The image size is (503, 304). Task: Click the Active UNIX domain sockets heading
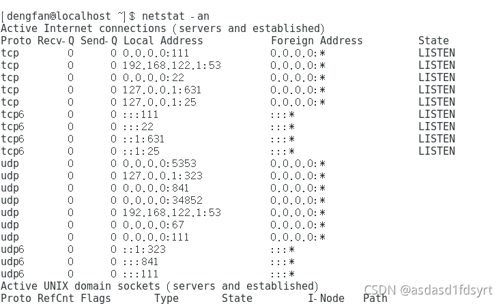tap(160, 286)
